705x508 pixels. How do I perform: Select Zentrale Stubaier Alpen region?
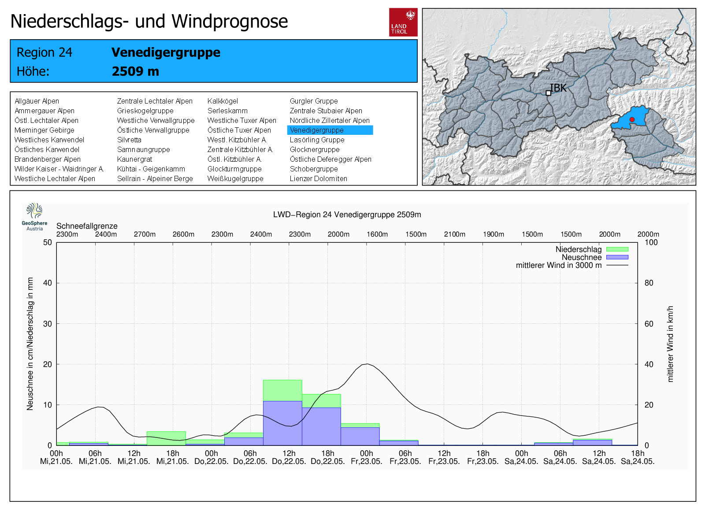click(x=326, y=111)
